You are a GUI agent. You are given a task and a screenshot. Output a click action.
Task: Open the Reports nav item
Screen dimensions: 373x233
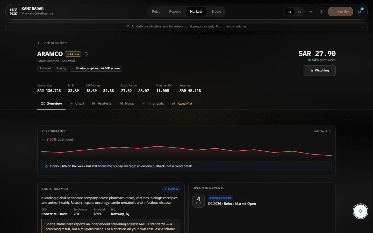pos(175,12)
